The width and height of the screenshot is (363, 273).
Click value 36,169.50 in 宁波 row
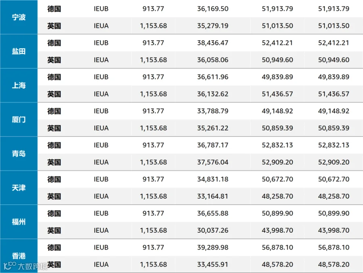coord(213,9)
